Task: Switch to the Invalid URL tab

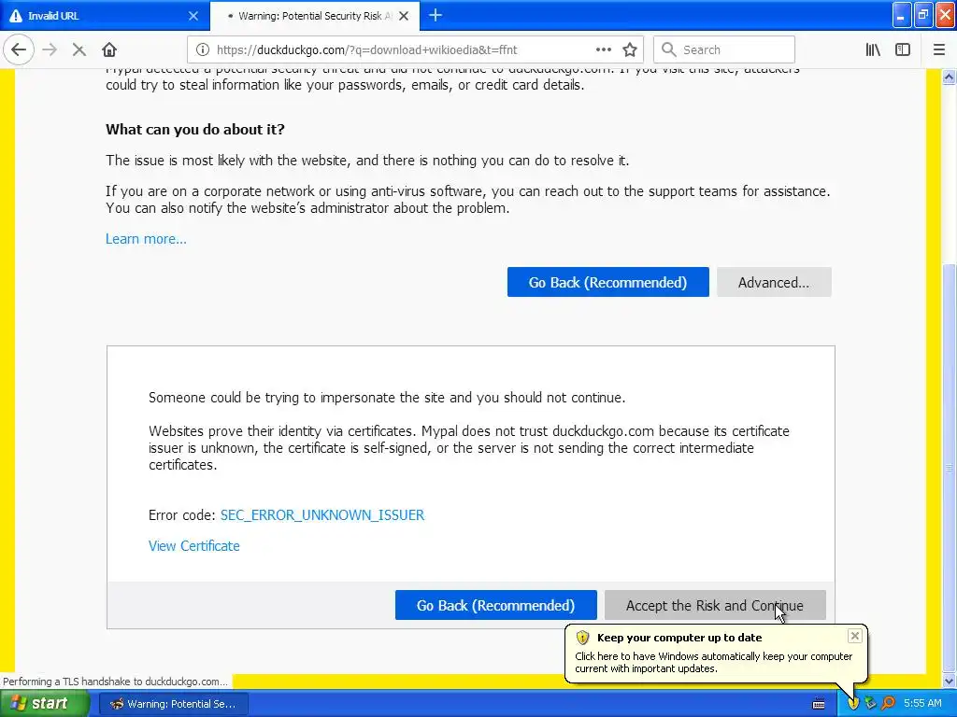Action: 105,16
